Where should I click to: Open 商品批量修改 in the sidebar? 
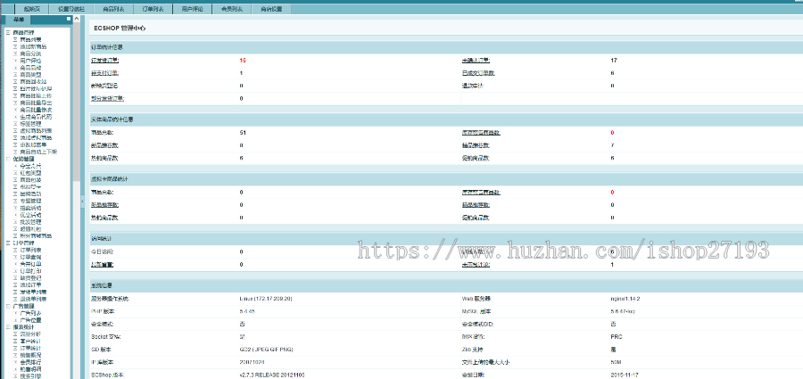click(36, 110)
